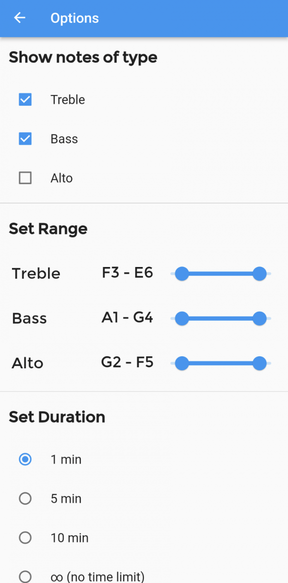Disable the Bass notes checkbox
This screenshot has width=288, height=583.
pos(25,139)
